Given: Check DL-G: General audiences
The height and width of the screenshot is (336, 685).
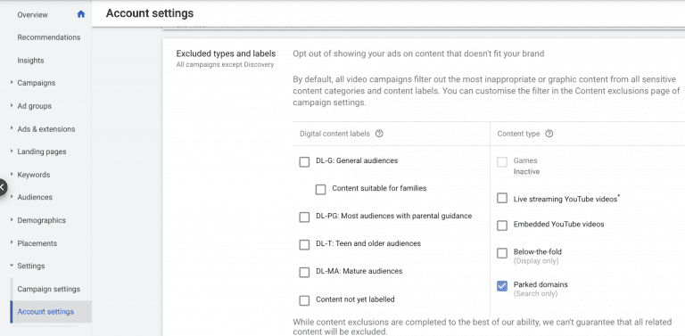Looking at the screenshot, I should [x=304, y=162].
